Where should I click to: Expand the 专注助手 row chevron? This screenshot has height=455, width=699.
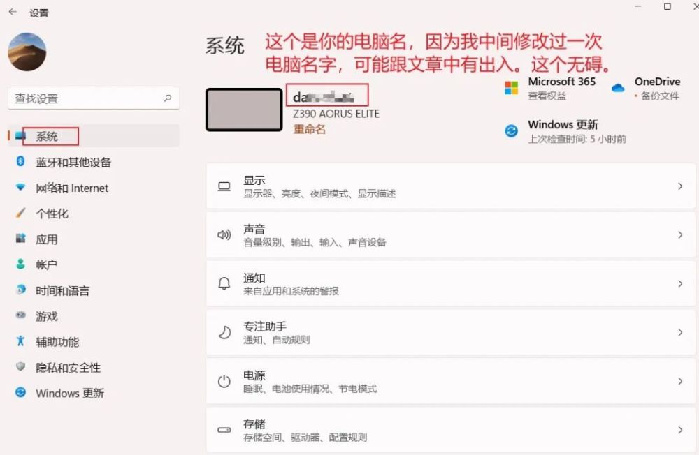tap(680, 333)
